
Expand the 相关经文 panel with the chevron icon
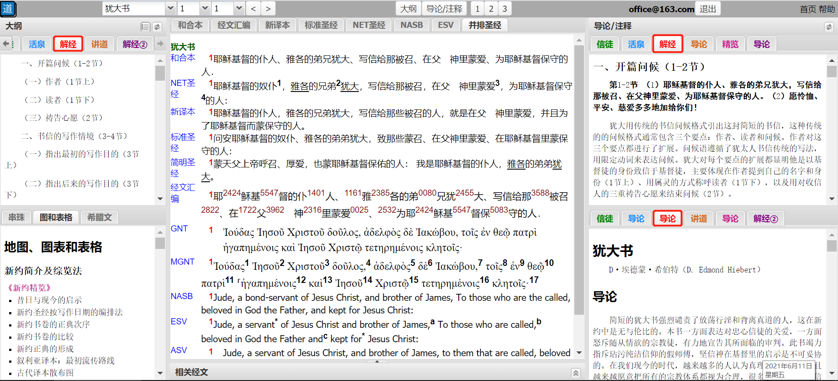(576, 373)
